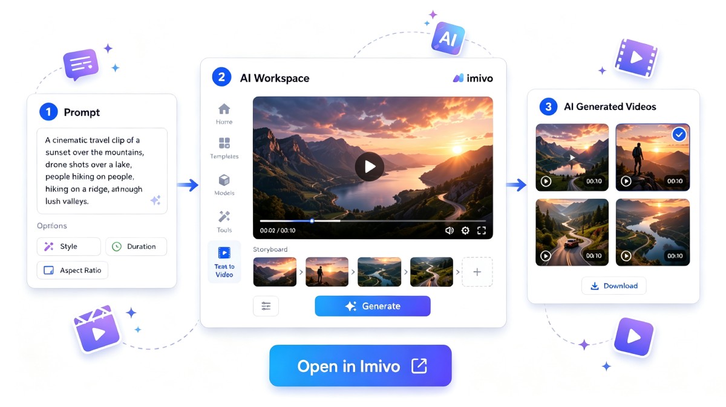726x407 pixels.
Task: Open the Duration option
Action: [136, 246]
